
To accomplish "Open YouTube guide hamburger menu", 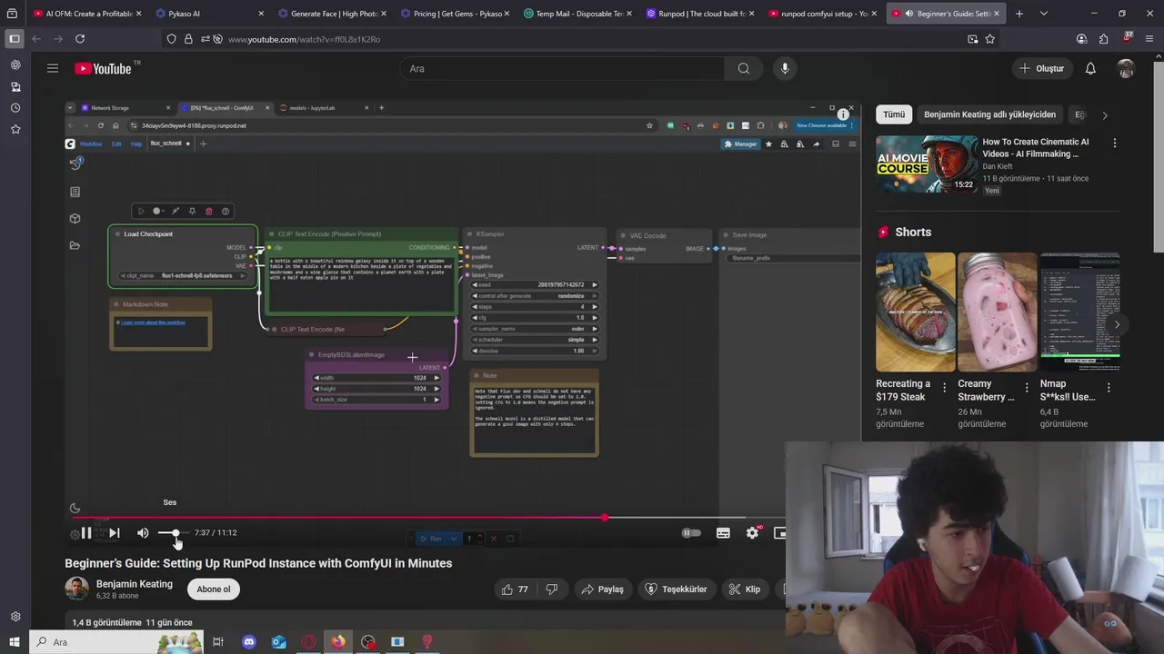I will pyautogui.click(x=53, y=68).
